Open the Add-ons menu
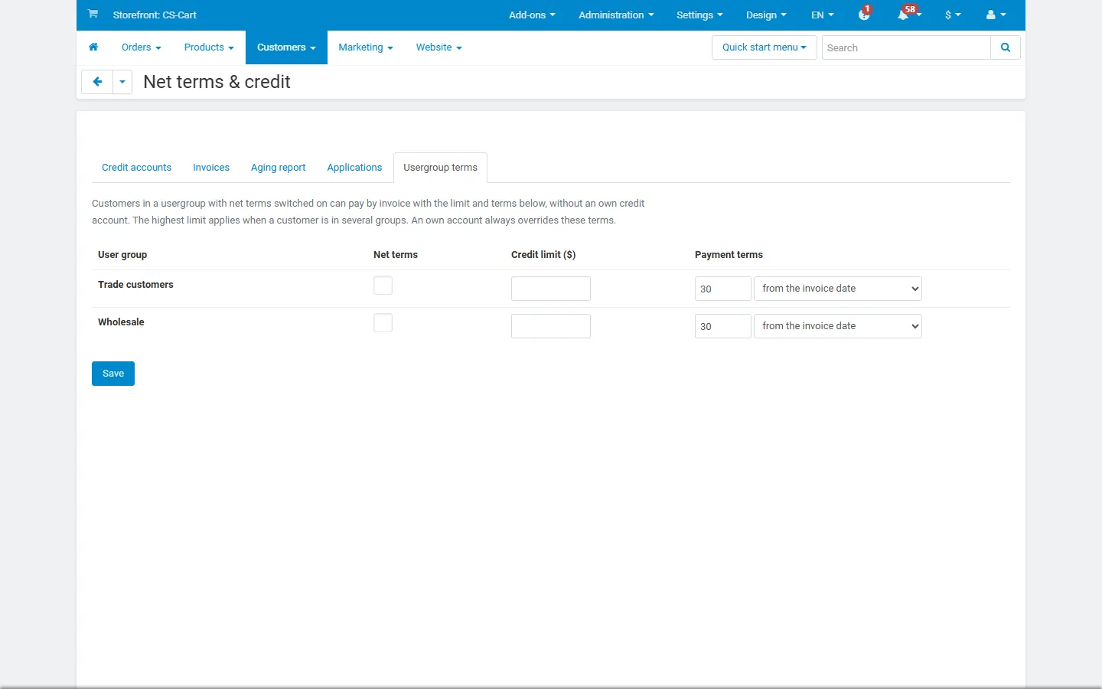The width and height of the screenshot is (1102, 689). click(x=532, y=15)
